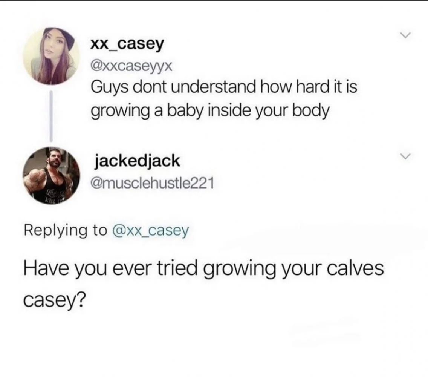Click the word "casey?" ending the reply
Image resolution: width=428 pixels, height=377 pixels.
(54, 300)
